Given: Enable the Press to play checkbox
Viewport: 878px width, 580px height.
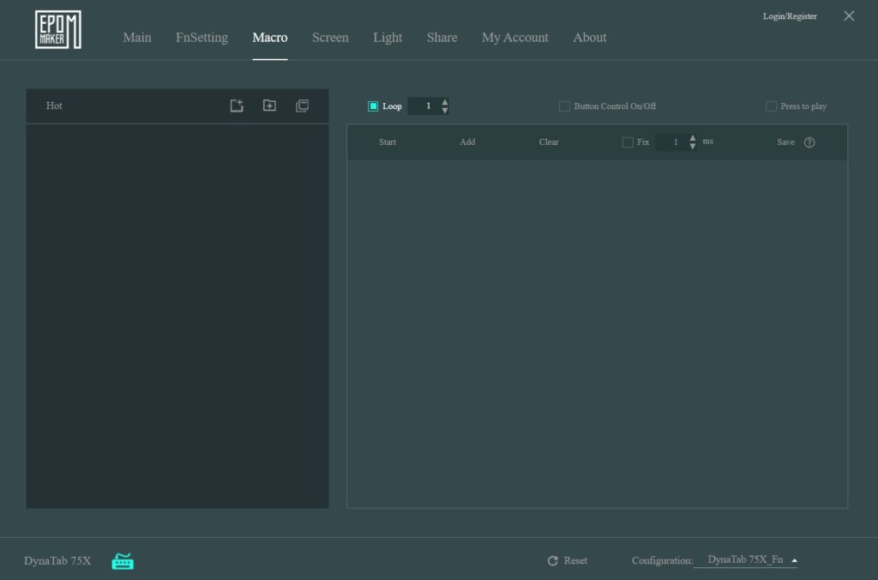Looking at the screenshot, I should tap(771, 106).
